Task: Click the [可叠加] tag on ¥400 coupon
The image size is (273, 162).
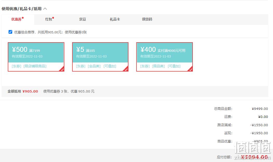Action: (174, 66)
